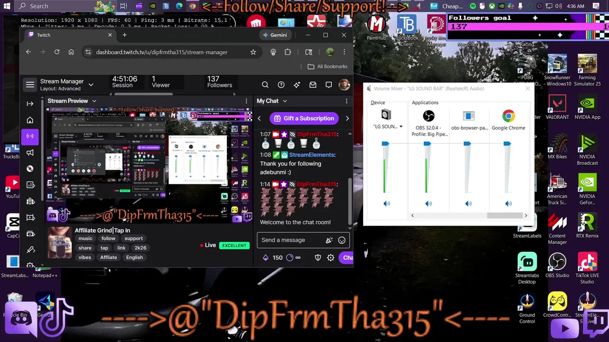Open the Home icon in Twitch sidebar
This screenshot has height=342, width=609.
[x=30, y=120]
